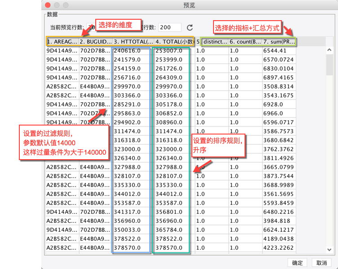Click cell value 6570.0724

point(278,60)
